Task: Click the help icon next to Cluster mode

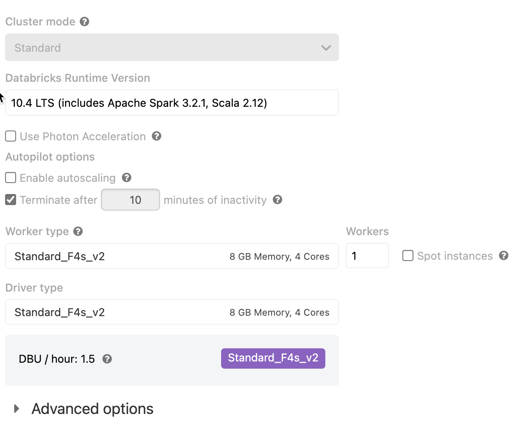Action: click(85, 22)
